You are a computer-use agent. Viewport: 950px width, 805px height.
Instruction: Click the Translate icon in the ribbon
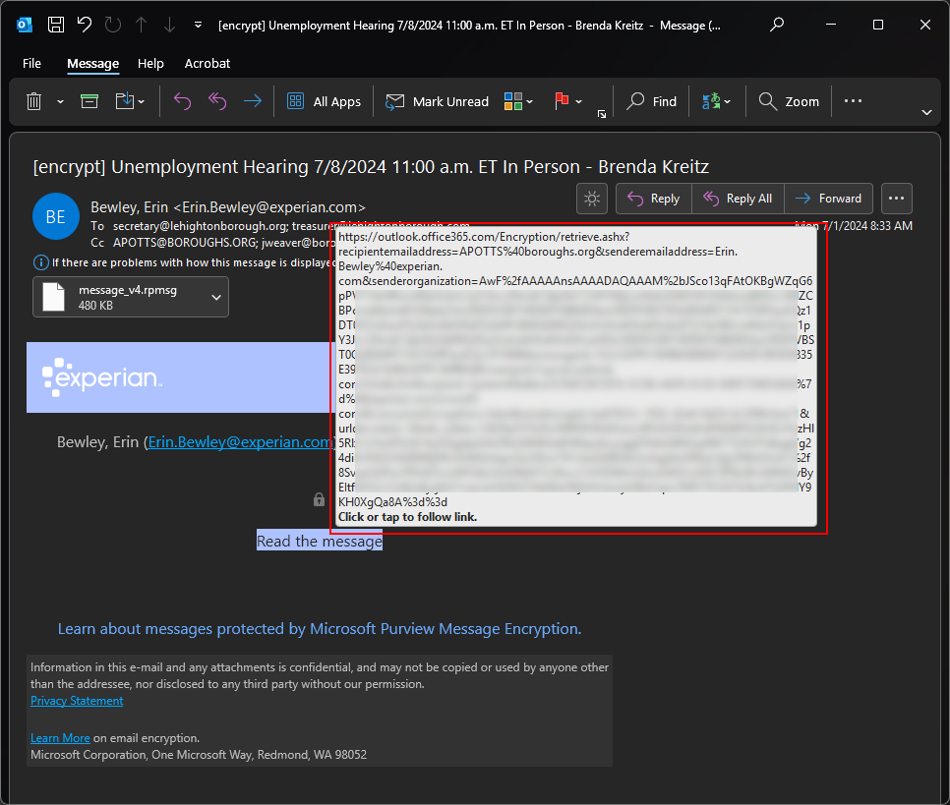click(710, 101)
